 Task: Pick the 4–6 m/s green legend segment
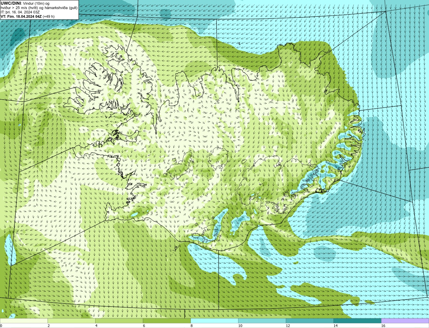(119, 321)
